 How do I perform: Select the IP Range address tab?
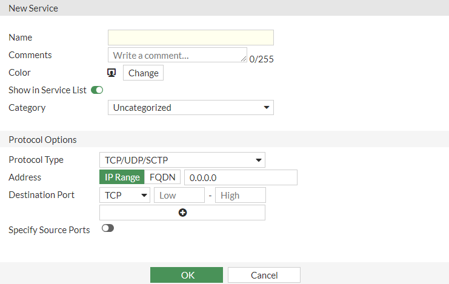[122, 177]
